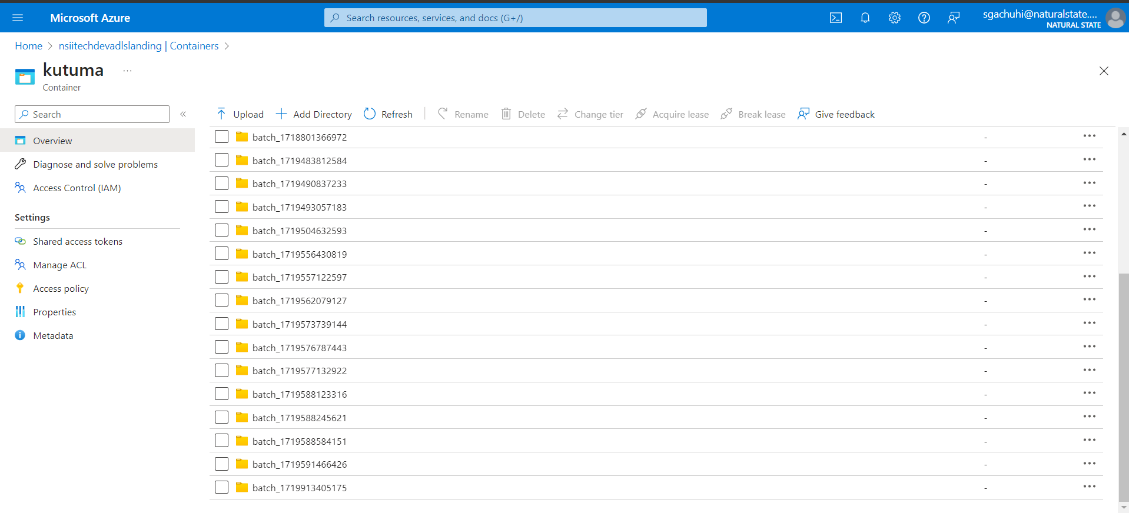
Task: Select Overview in the side menu
Action: (97, 141)
